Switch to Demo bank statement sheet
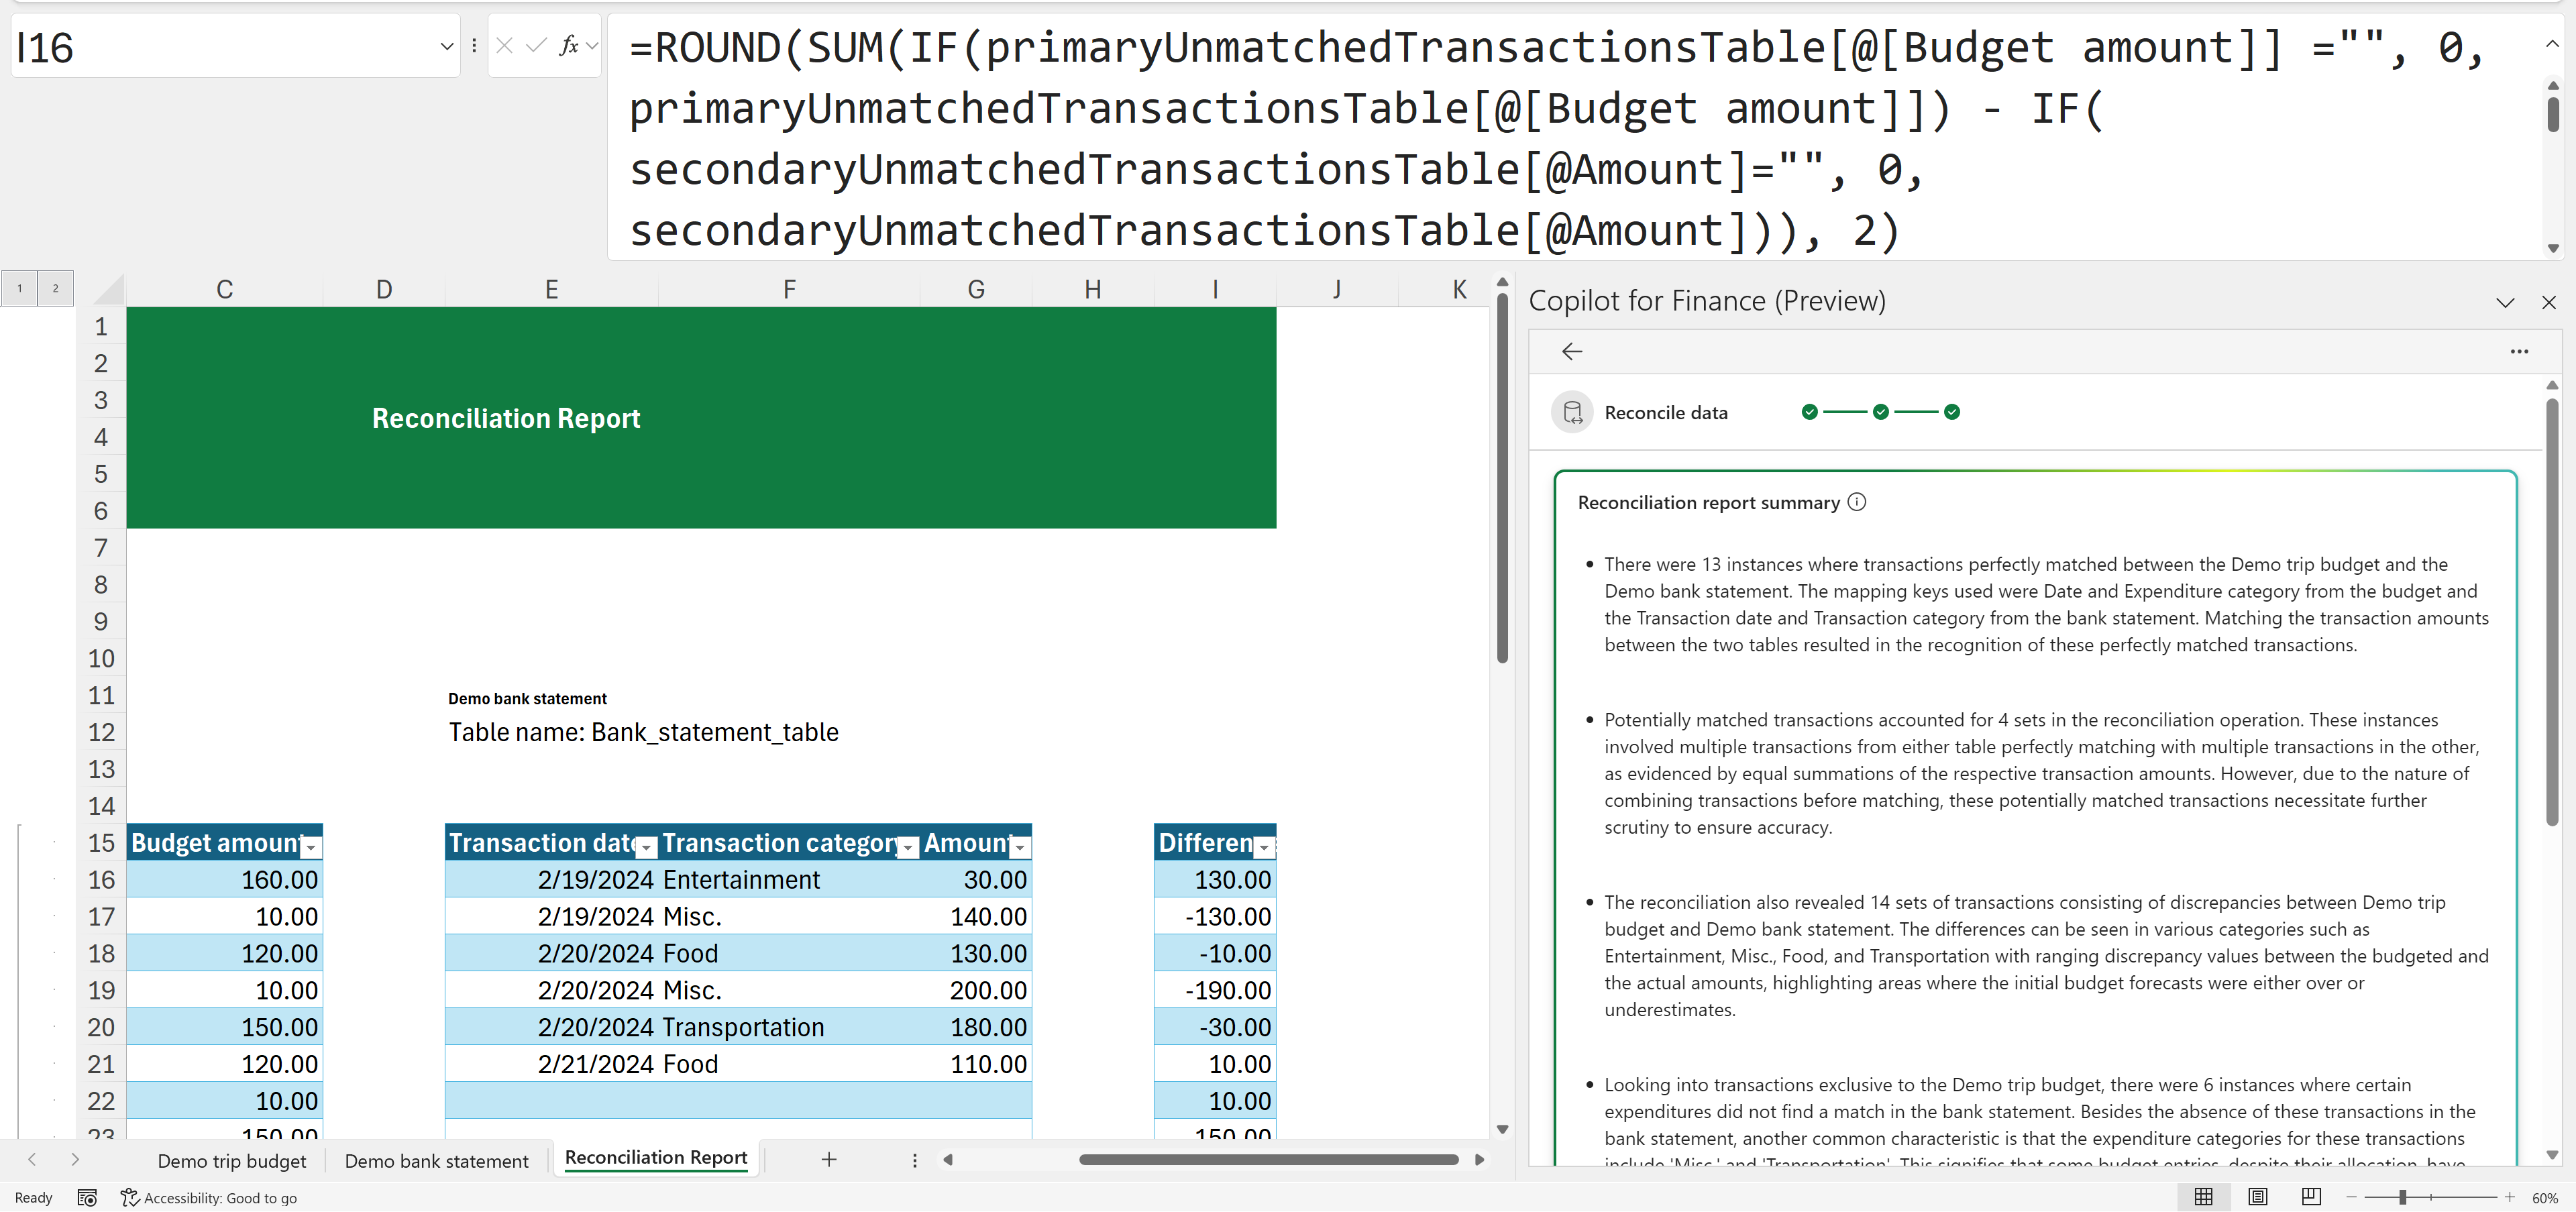This screenshot has height=1212, width=2576. click(436, 1161)
